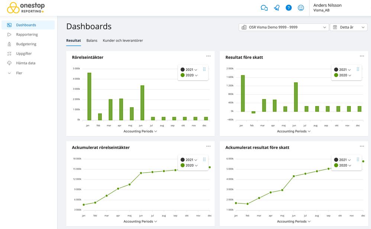Click the Rapportering play icon
Screen dimensions: 371x229
pyautogui.click(x=9, y=35)
